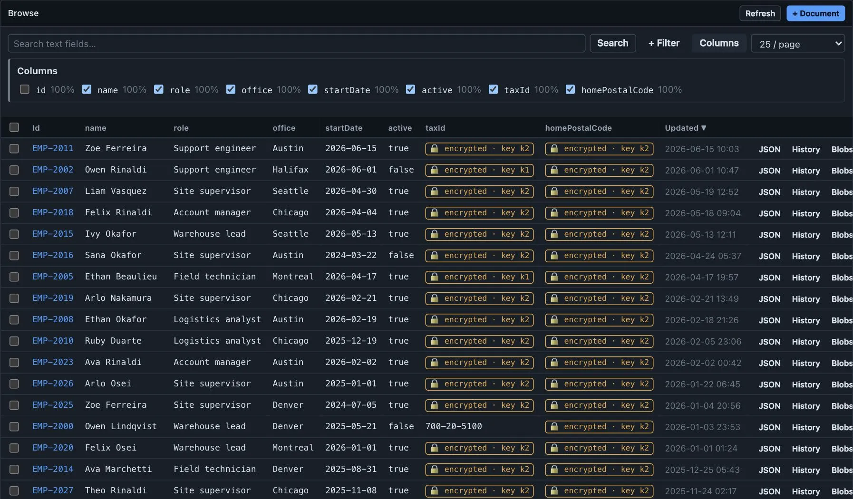Click lock icon in EMP-2007 homePostalCode cell
Viewport: 853px width, 499px height.
click(x=554, y=191)
